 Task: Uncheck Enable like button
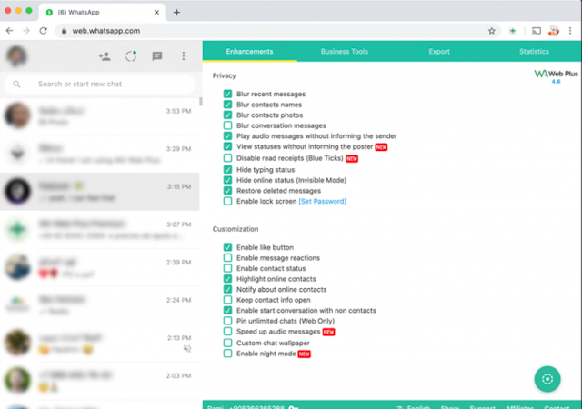[227, 247]
